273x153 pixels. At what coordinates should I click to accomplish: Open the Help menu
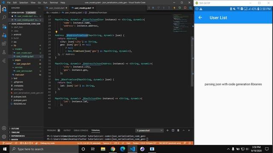(x=63, y=3)
